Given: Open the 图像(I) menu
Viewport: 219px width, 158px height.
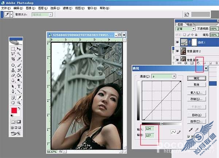Looking at the screenshot, I should (x=31, y=8).
